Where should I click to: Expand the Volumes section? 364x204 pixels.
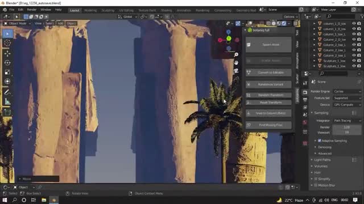pos(312,166)
